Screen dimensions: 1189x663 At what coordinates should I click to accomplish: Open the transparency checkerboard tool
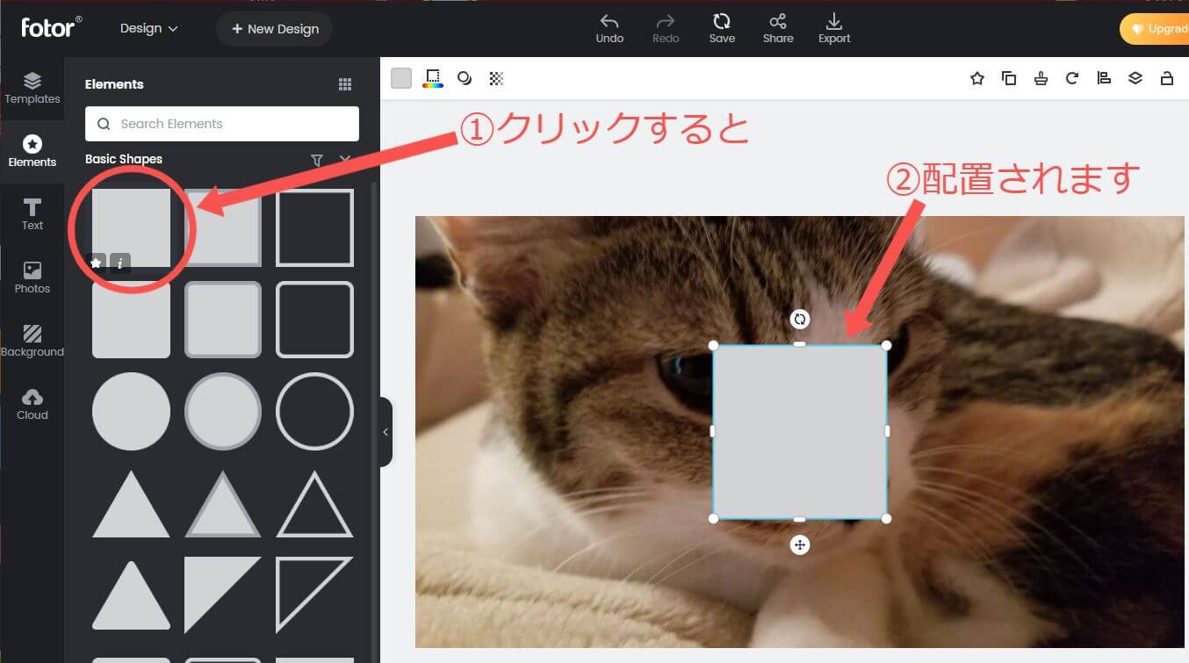pos(496,78)
